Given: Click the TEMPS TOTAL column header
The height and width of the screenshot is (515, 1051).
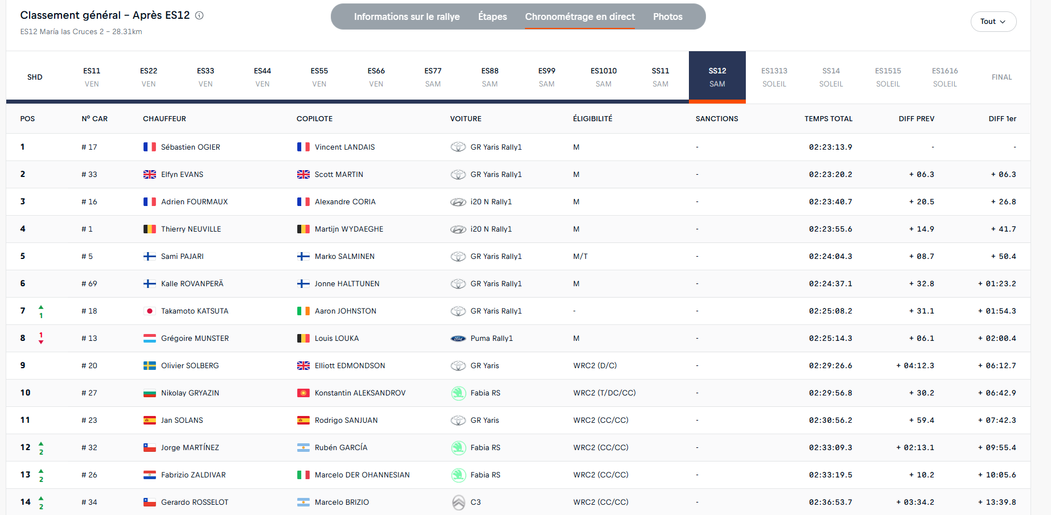Looking at the screenshot, I should [x=828, y=119].
